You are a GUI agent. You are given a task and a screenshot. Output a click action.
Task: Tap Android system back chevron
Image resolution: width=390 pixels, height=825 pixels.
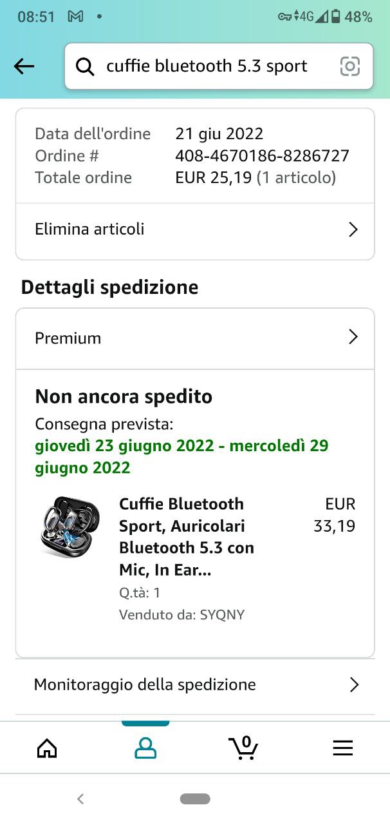[80, 799]
